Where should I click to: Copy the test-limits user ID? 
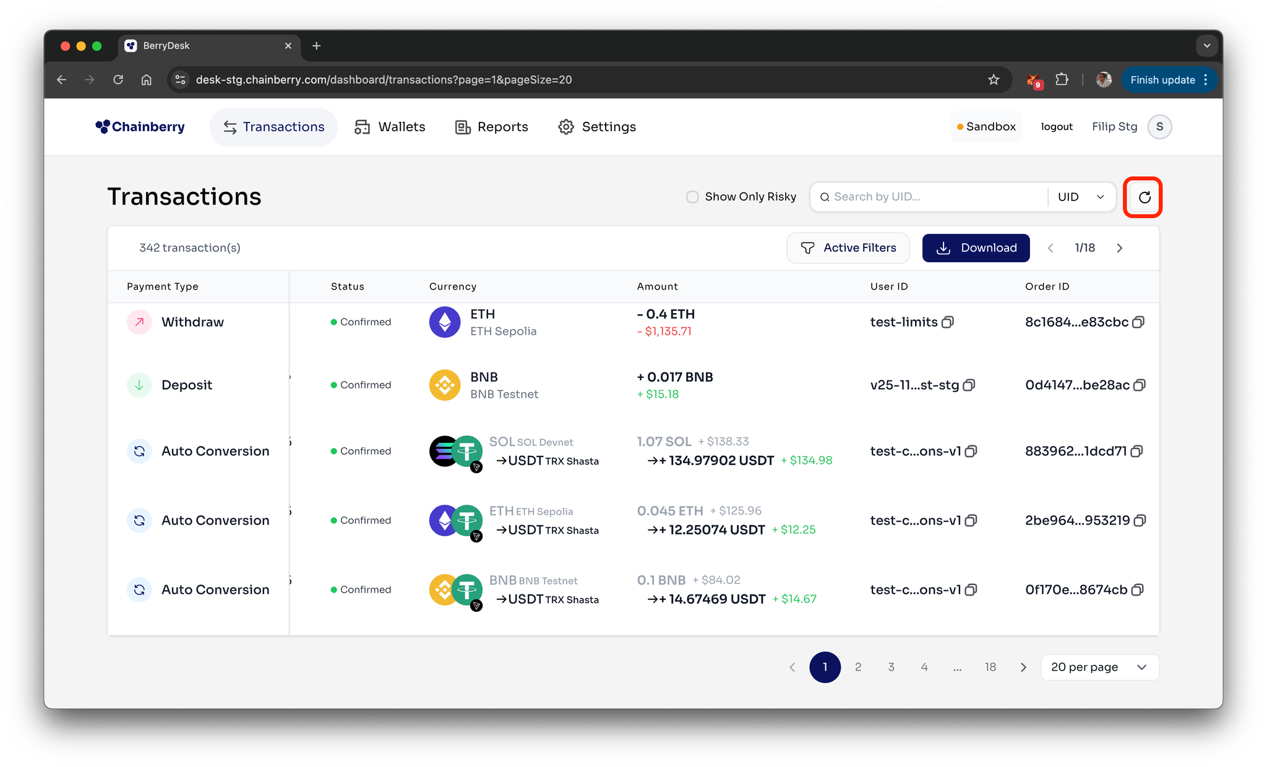coord(948,322)
